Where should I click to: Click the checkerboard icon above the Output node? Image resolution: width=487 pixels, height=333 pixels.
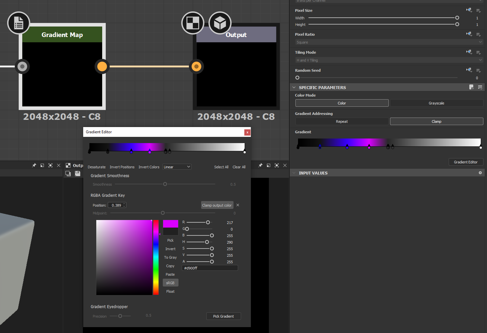coord(193,23)
